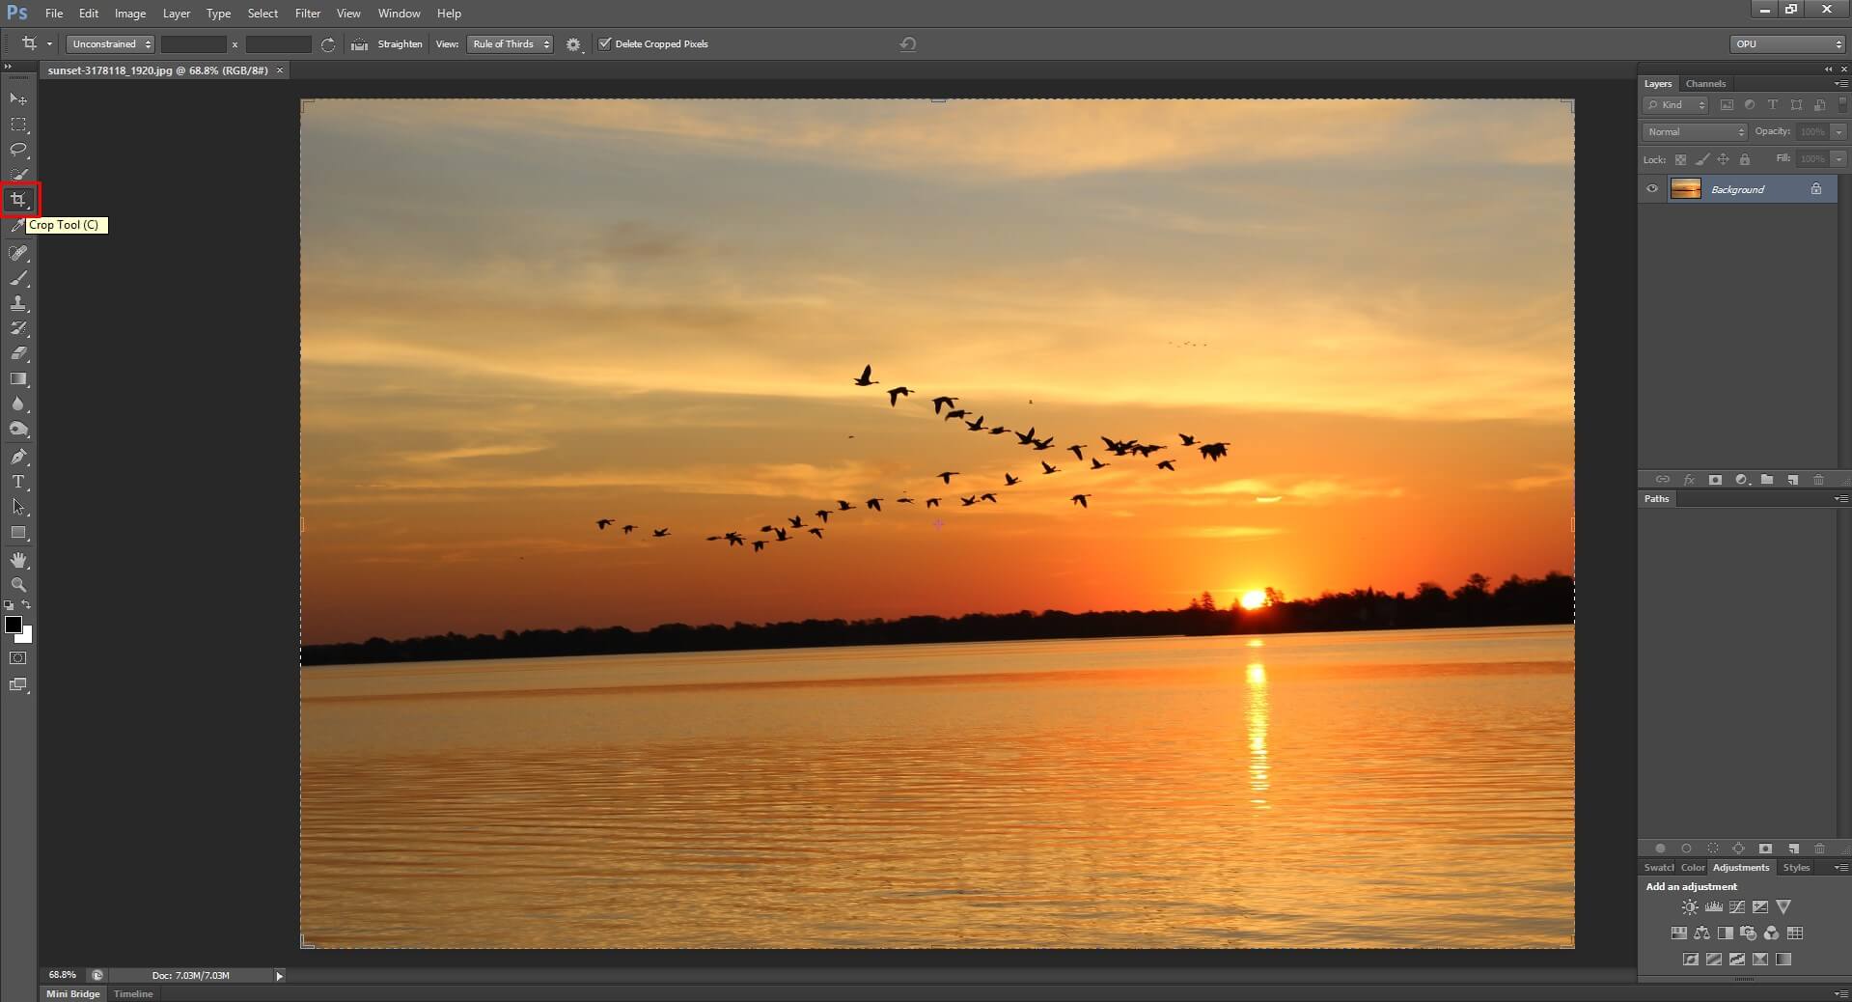Screen dimensions: 1852x1002
Task: Select the Crop tool highlighted in red
Action: [19, 200]
